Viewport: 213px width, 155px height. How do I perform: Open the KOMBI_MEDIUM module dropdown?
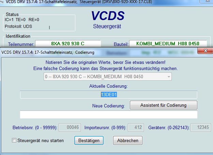click(x=108, y=76)
